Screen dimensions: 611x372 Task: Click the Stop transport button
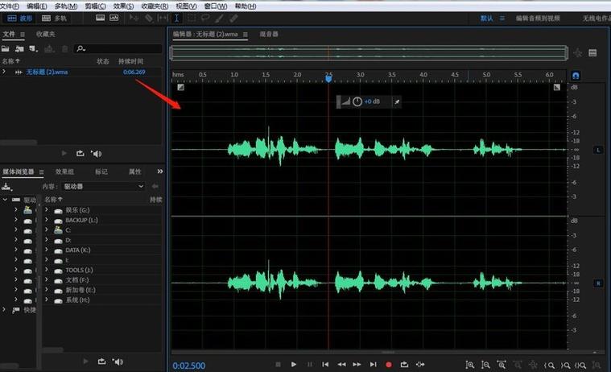click(x=278, y=365)
